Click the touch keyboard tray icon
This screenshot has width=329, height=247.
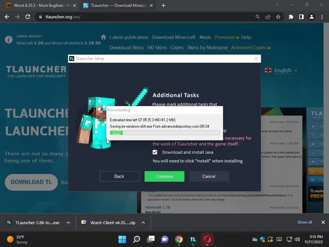[279, 239]
